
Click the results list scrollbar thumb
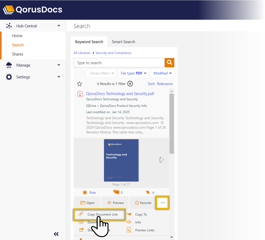point(172,123)
